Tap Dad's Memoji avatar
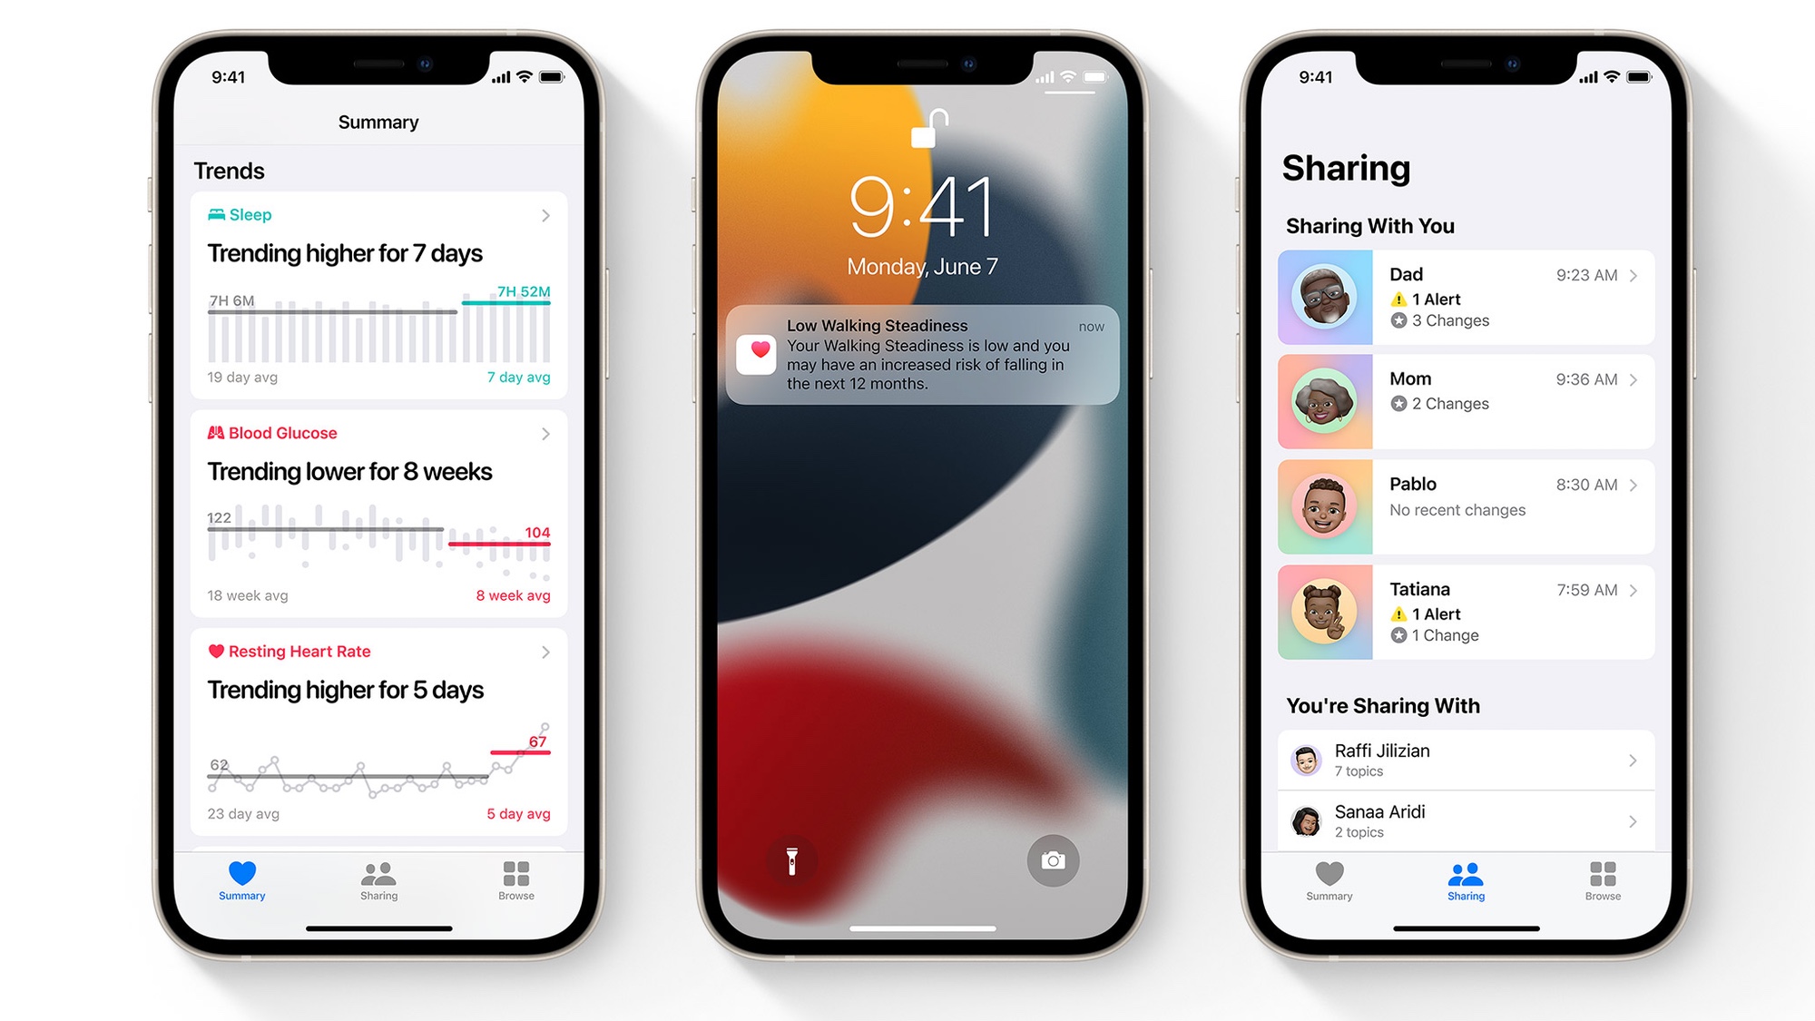Screen dimensions: 1815x1021 (x=1325, y=297)
